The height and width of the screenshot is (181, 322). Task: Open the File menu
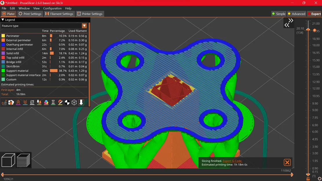pyautogui.click(x=4, y=8)
